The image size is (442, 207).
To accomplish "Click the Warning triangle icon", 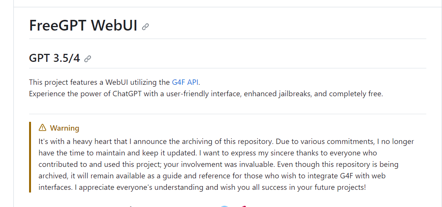I will pos(42,128).
